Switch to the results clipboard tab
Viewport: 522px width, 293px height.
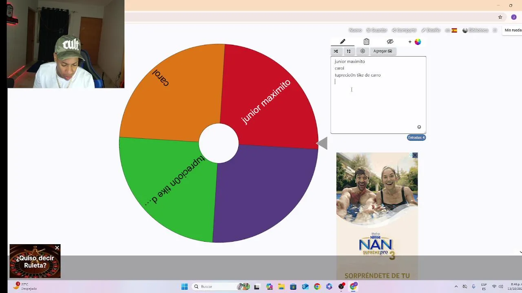366,42
